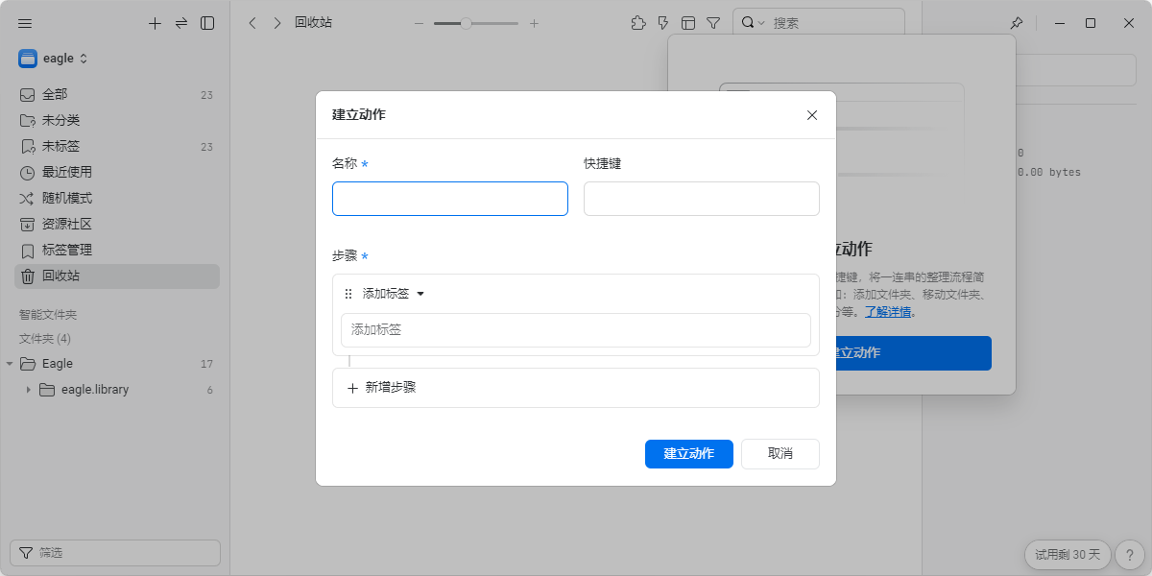1152x576 pixels.
Task: Click the 取消 button
Action: coord(780,454)
